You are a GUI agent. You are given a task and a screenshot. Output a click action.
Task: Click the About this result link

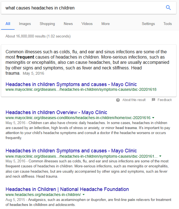coord(134,100)
